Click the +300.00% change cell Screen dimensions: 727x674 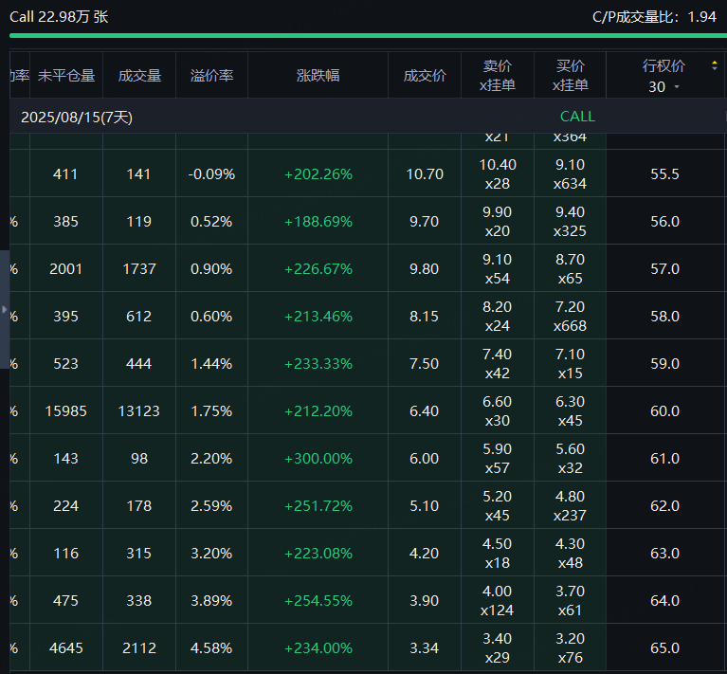click(x=318, y=458)
